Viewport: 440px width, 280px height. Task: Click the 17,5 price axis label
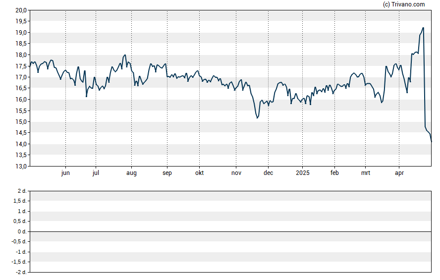click(21, 66)
